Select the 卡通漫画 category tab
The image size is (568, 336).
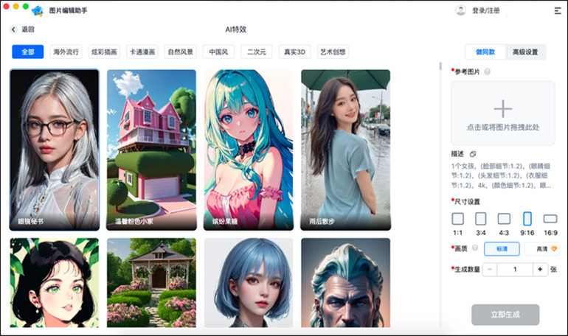click(x=142, y=52)
